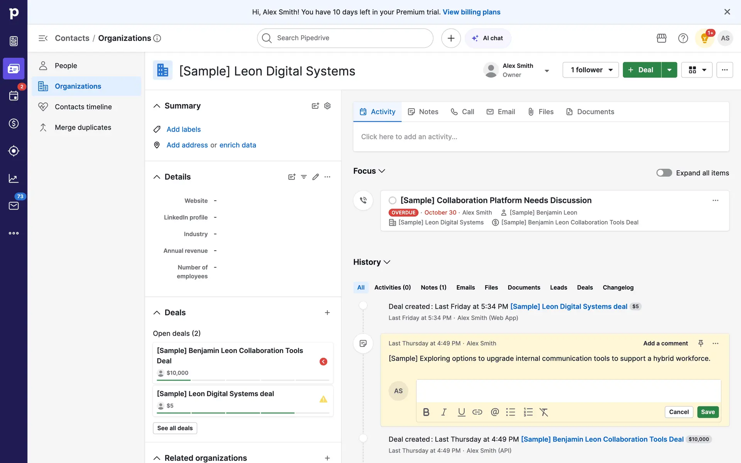Screen dimensions: 741x463
Task: Switch to the Notes tab
Action: [423, 112]
